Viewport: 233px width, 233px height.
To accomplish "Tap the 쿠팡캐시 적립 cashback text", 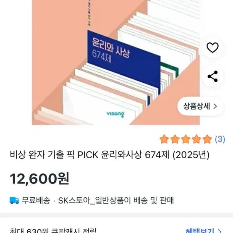I will tap(74, 230).
